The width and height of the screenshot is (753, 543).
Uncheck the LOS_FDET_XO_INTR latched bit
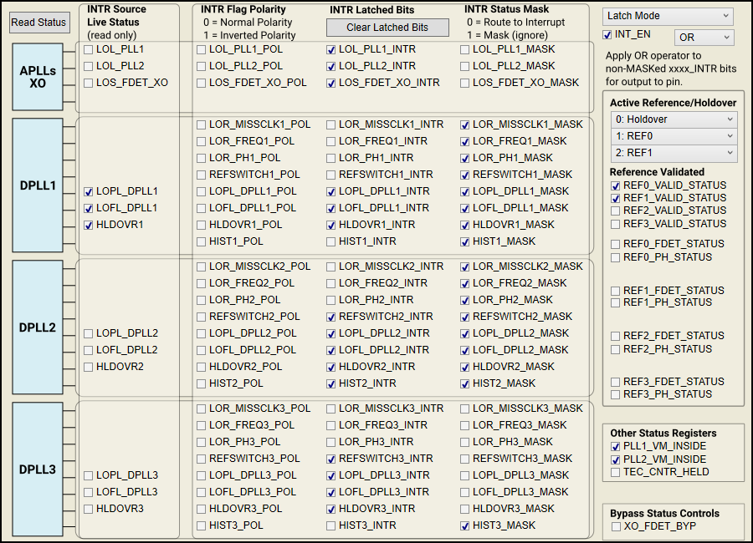coord(331,83)
